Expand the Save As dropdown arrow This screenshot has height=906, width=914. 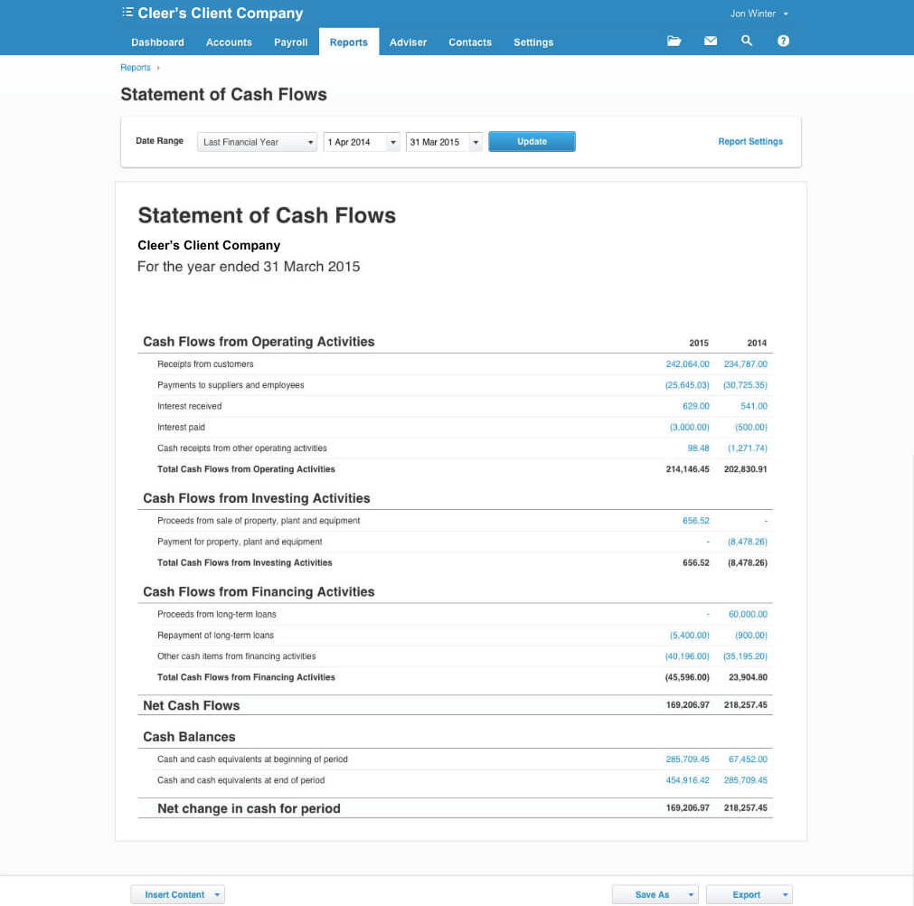click(691, 894)
